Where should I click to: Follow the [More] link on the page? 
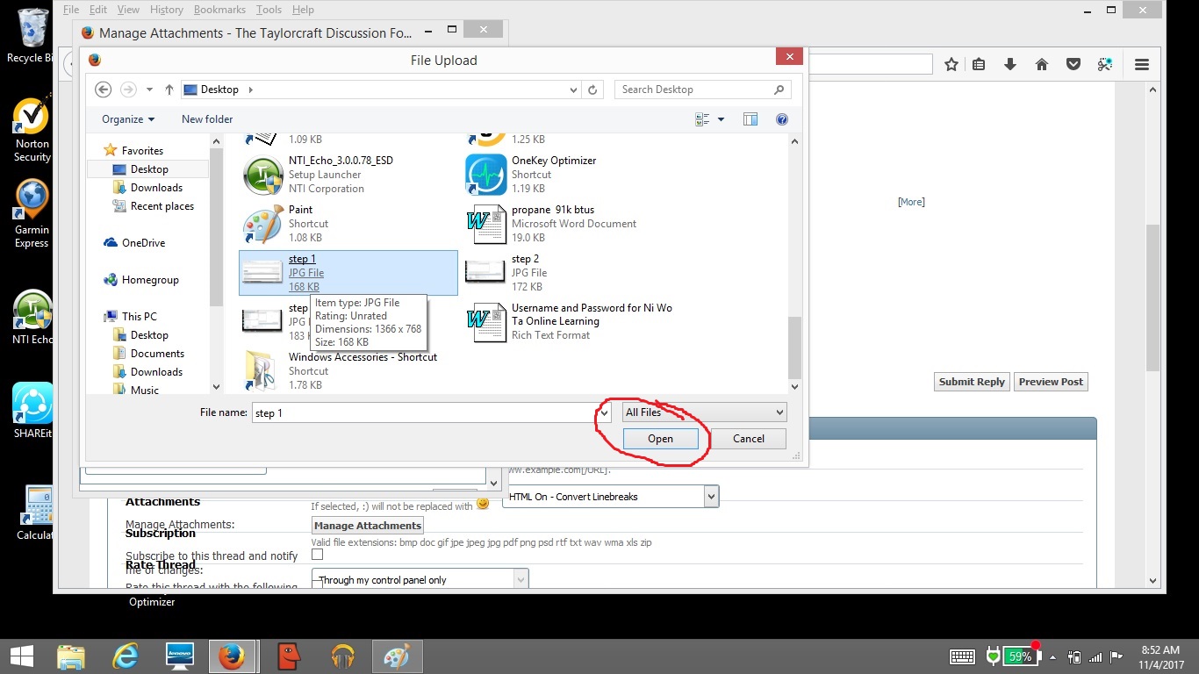point(911,202)
